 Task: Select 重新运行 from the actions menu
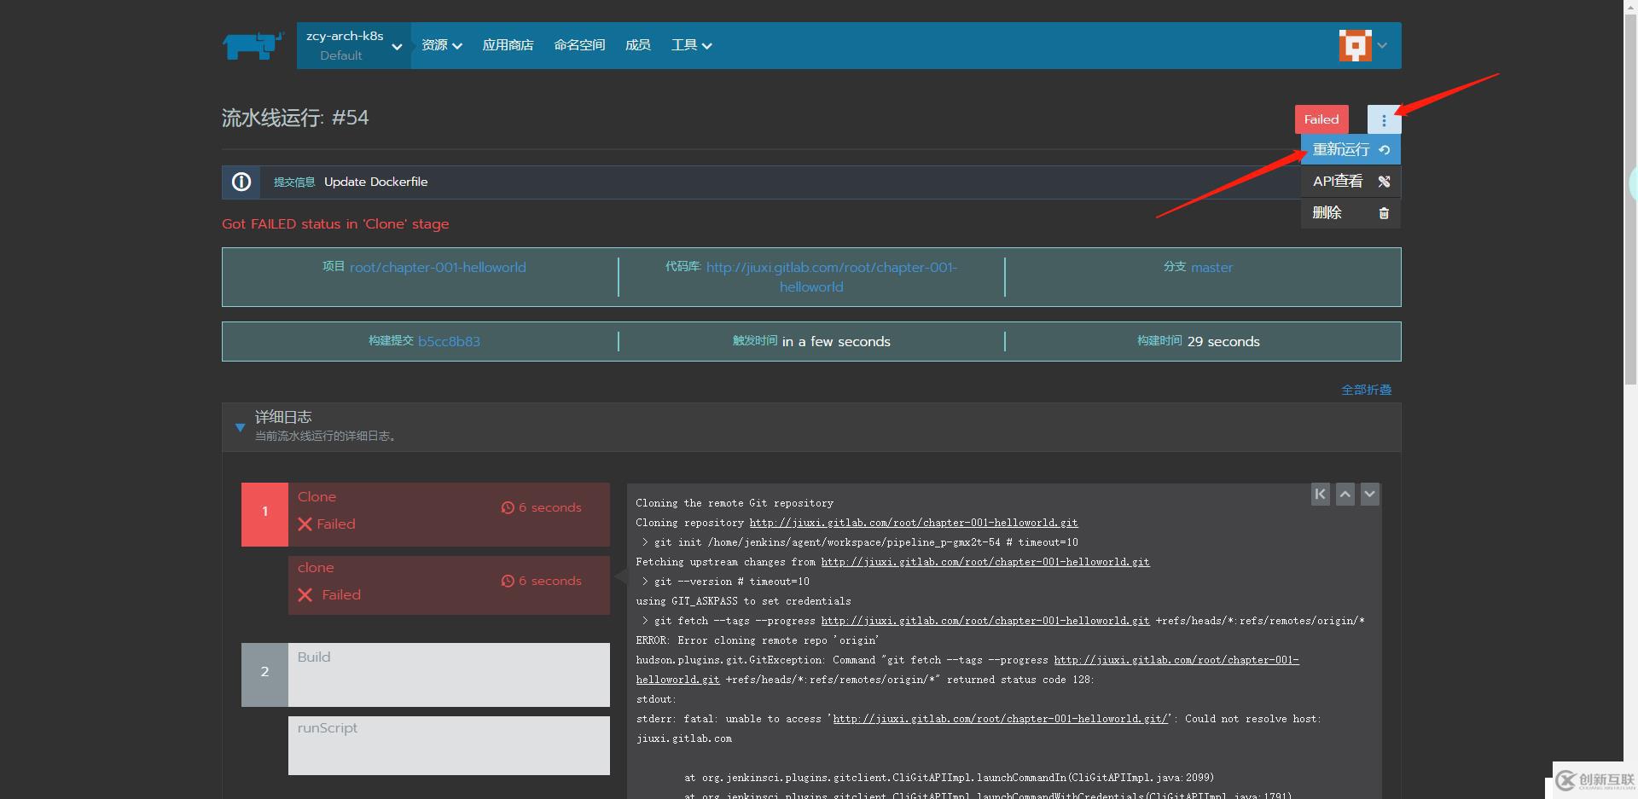(1350, 149)
